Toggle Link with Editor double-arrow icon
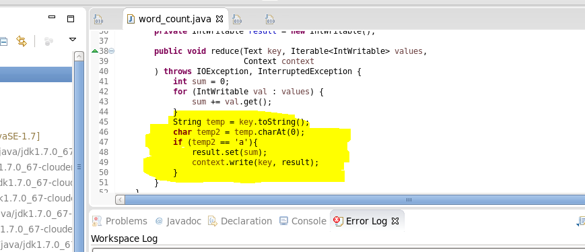The height and width of the screenshot is (252, 585). click(x=22, y=41)
